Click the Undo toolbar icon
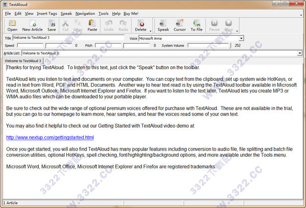This screenshot has width=306, height=208. point(109,26)
